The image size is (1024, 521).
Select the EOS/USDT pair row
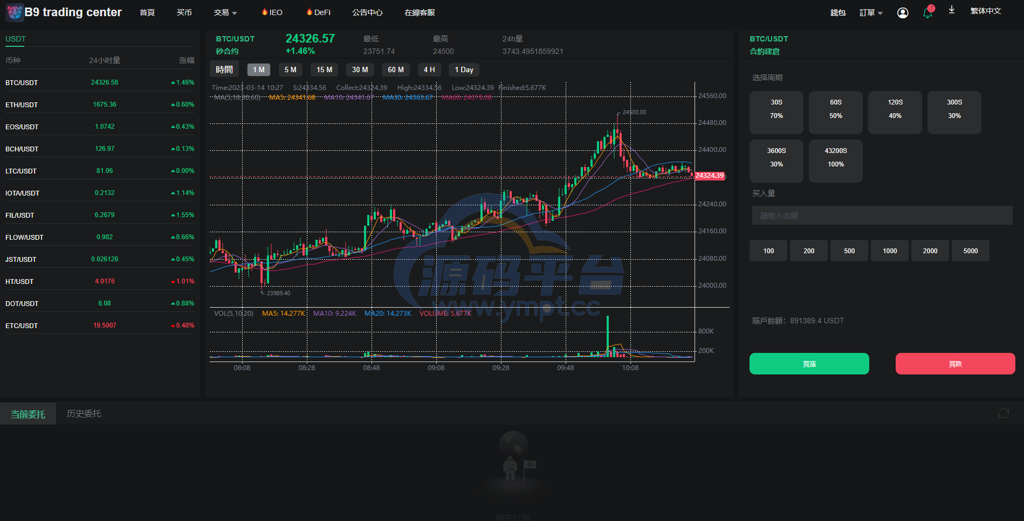[100, 127]
